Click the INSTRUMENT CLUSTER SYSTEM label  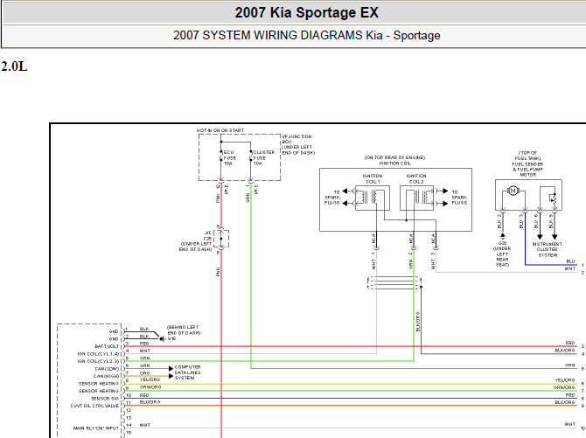pos(548,249)
